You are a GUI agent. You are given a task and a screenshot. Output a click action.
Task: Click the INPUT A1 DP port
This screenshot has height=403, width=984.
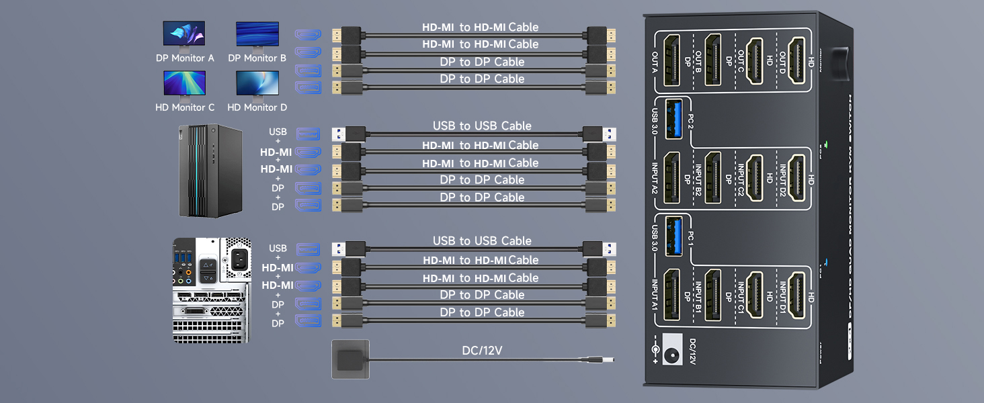pos(671,294)
